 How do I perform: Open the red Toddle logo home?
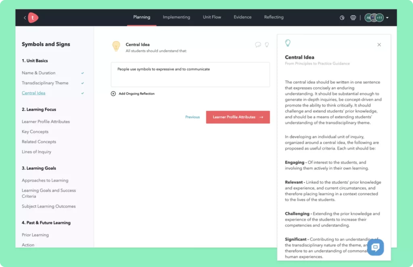pyautogui.click(x=33, y=18)
